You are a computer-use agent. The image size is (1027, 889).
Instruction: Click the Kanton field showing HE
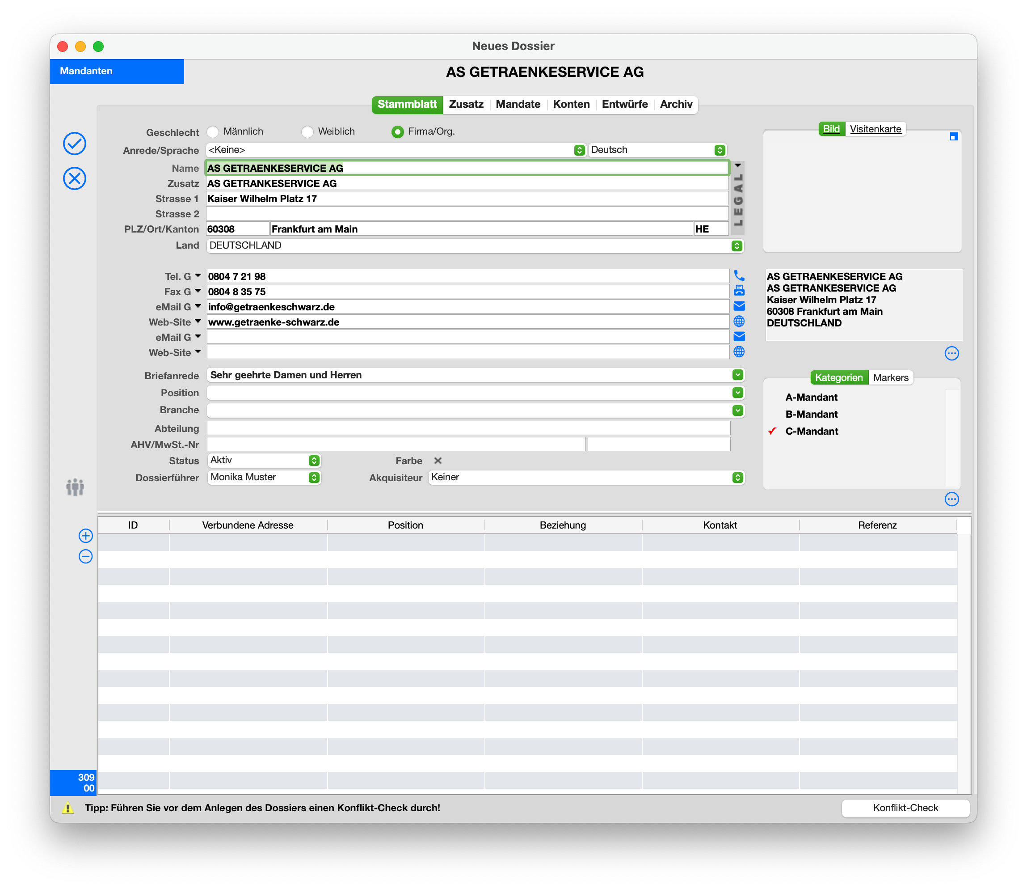tap(711, 229)
